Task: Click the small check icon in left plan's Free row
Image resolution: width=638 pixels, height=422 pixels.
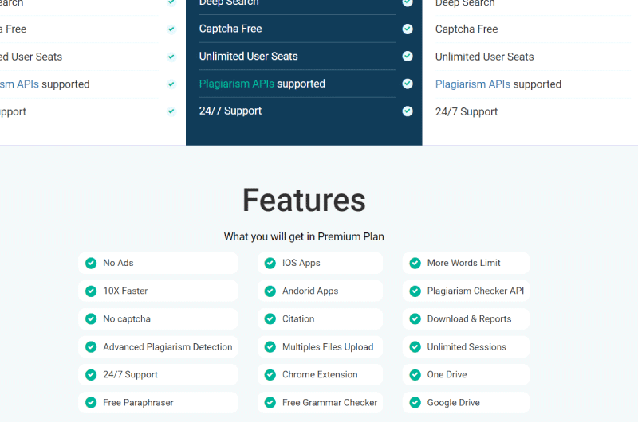Action: [171, 29]
